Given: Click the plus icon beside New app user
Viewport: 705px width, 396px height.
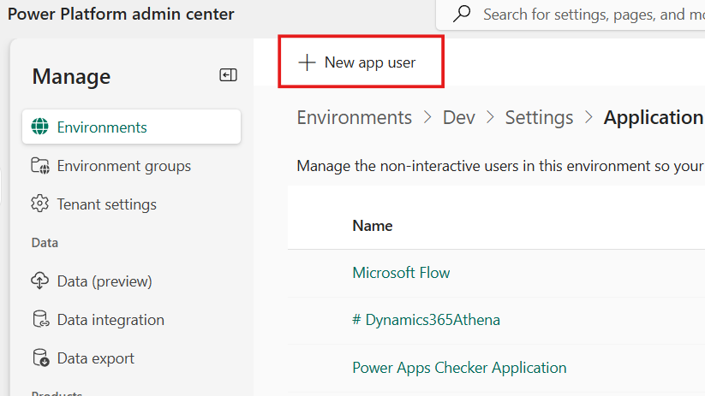Looking at the screenshot, I should 307,62.
